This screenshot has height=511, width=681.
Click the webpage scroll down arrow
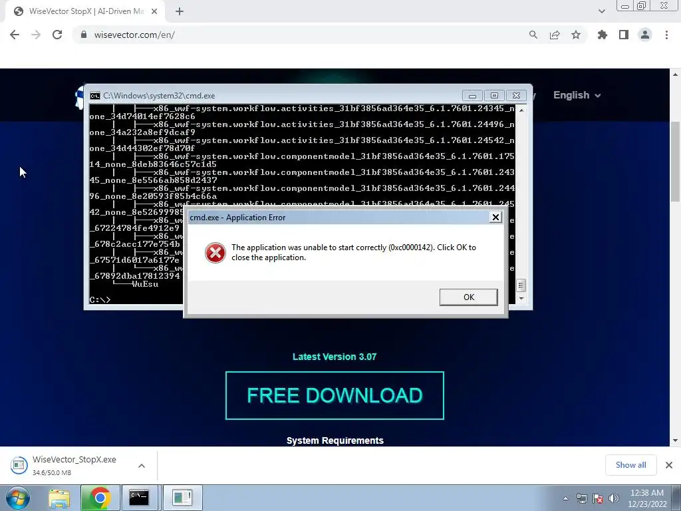(x=676, y=440)
